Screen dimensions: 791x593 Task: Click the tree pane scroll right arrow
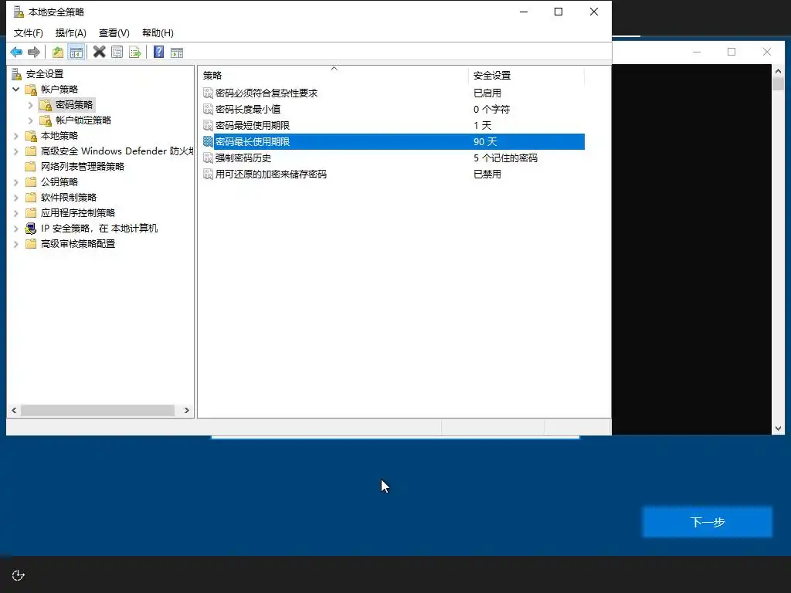[x=187, y=411]
